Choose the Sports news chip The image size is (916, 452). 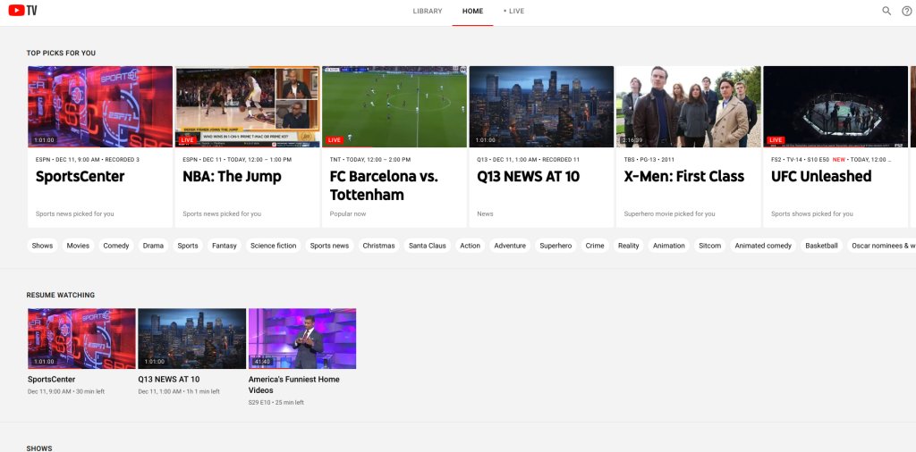click(329, 246)
